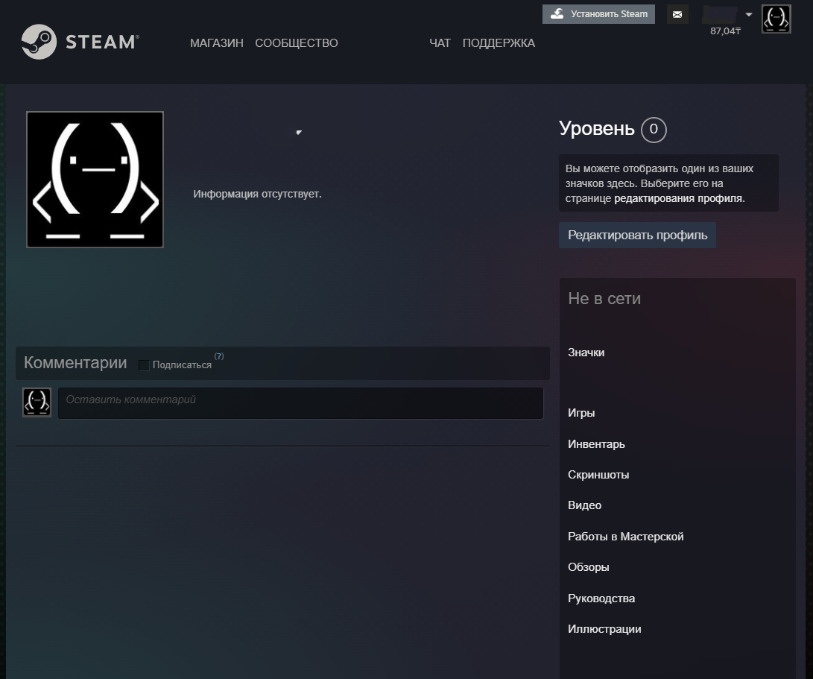
Task: Focus the Оставить комментарий field
Action: (301, 403)
